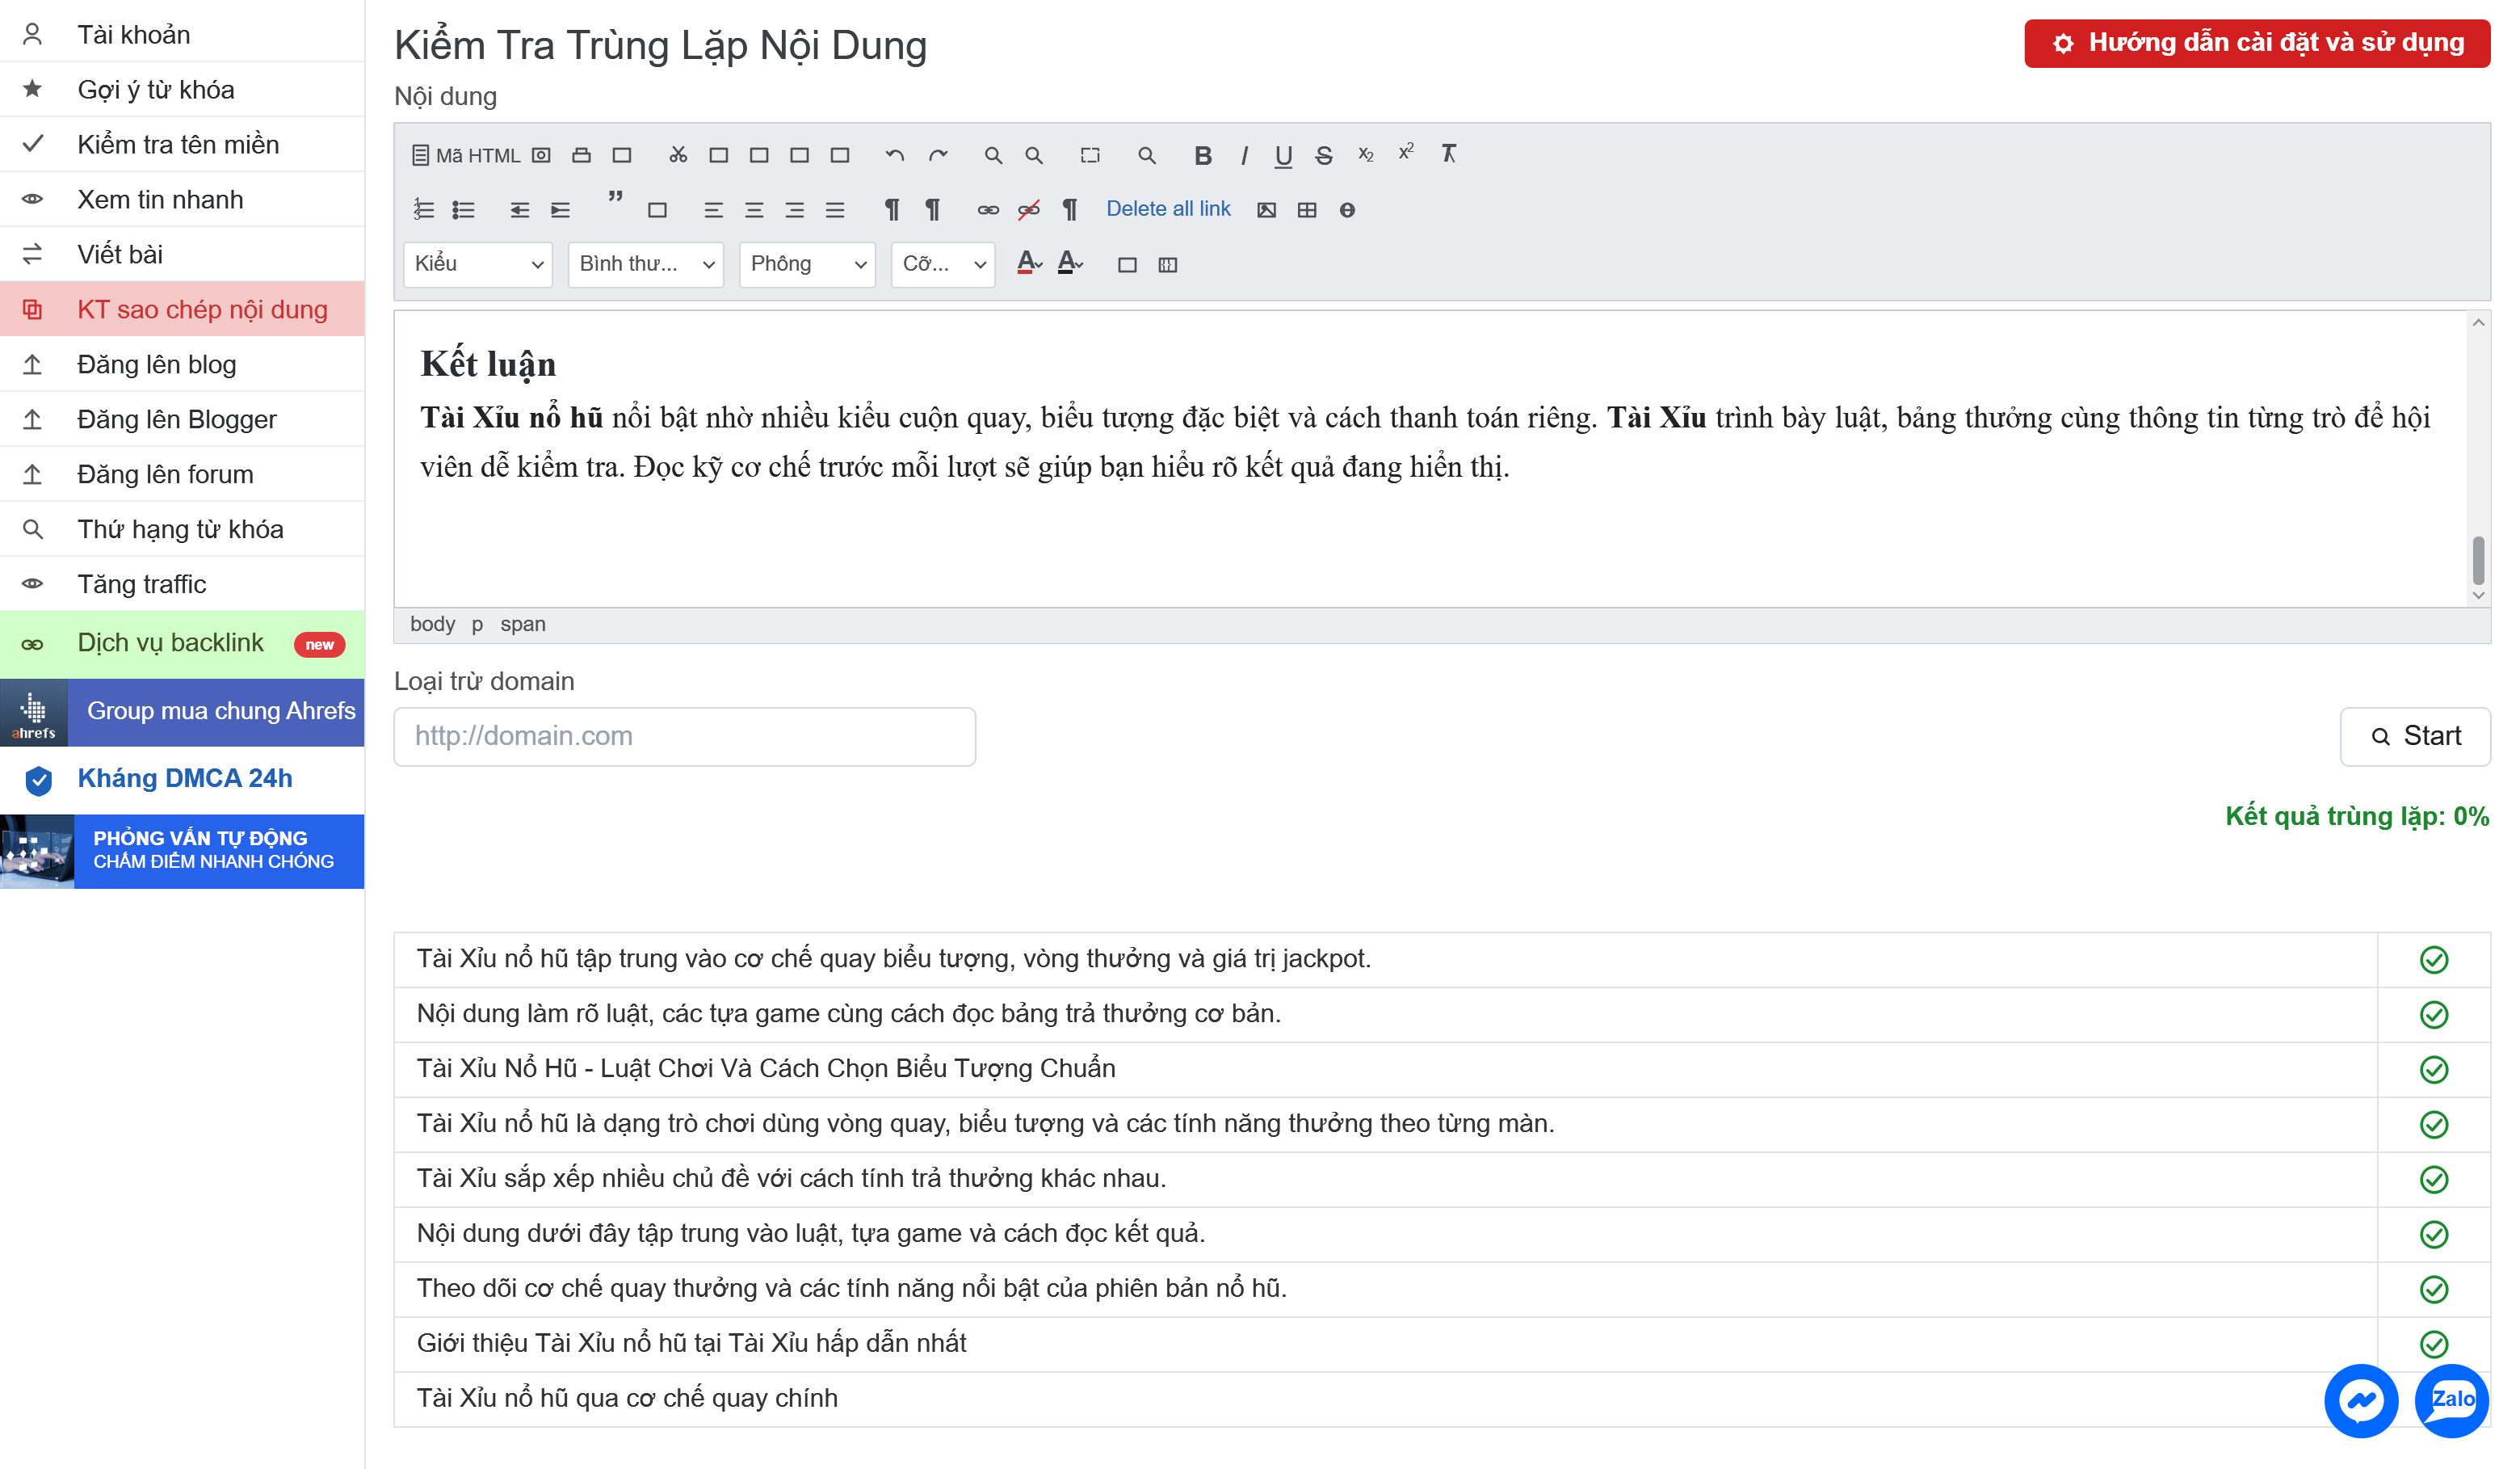Open the Bình thư... paragraph format dropdown
The image size is (2520, 1469).
pos(645,264)
